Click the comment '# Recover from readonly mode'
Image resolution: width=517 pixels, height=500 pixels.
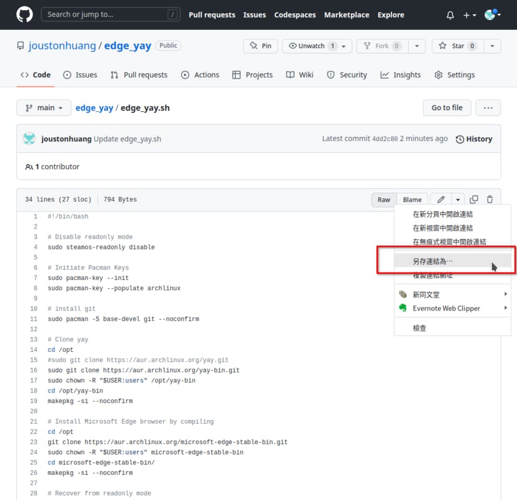[x=99, y=493]
